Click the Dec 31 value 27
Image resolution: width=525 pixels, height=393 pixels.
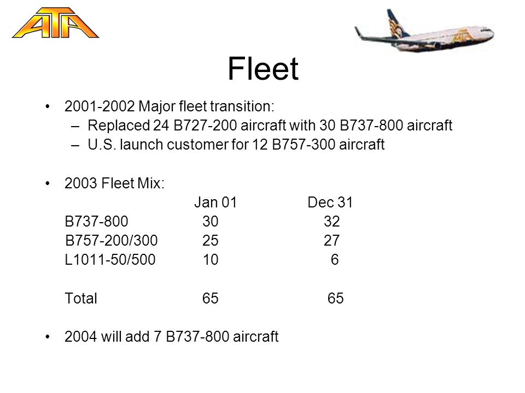coord(332,240)
